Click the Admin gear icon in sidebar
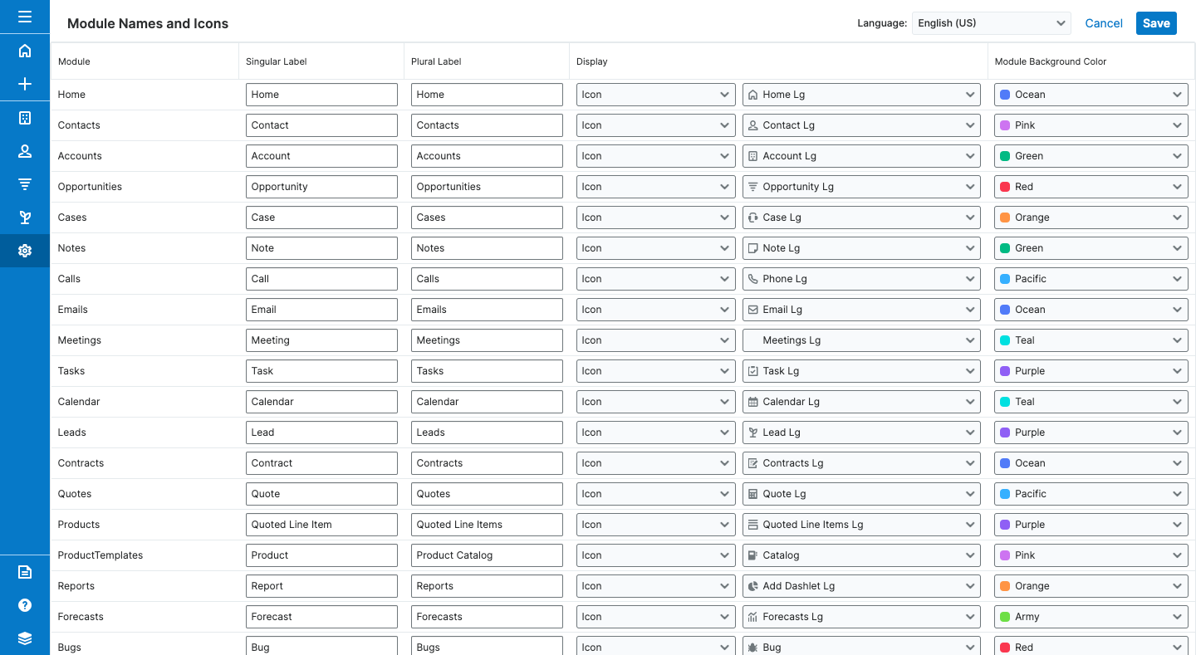1196x655 pixels. 25,251
